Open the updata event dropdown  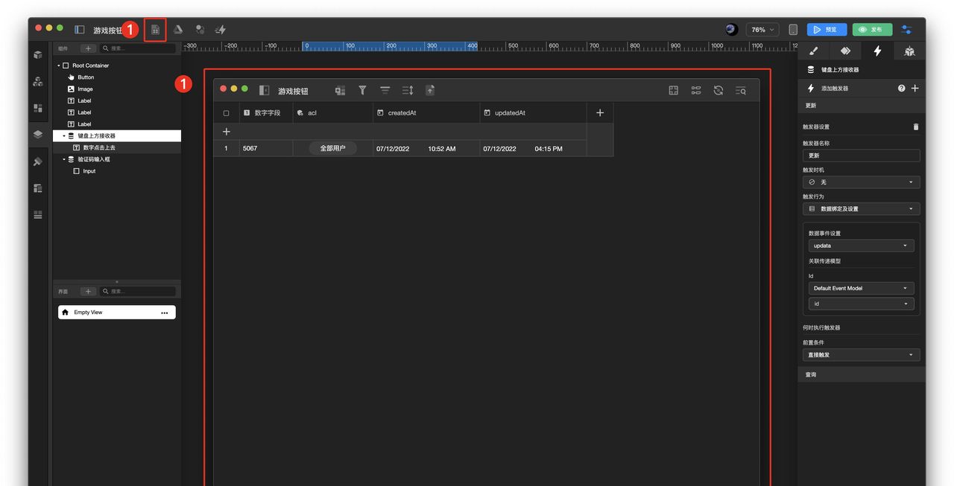(862, 246)
